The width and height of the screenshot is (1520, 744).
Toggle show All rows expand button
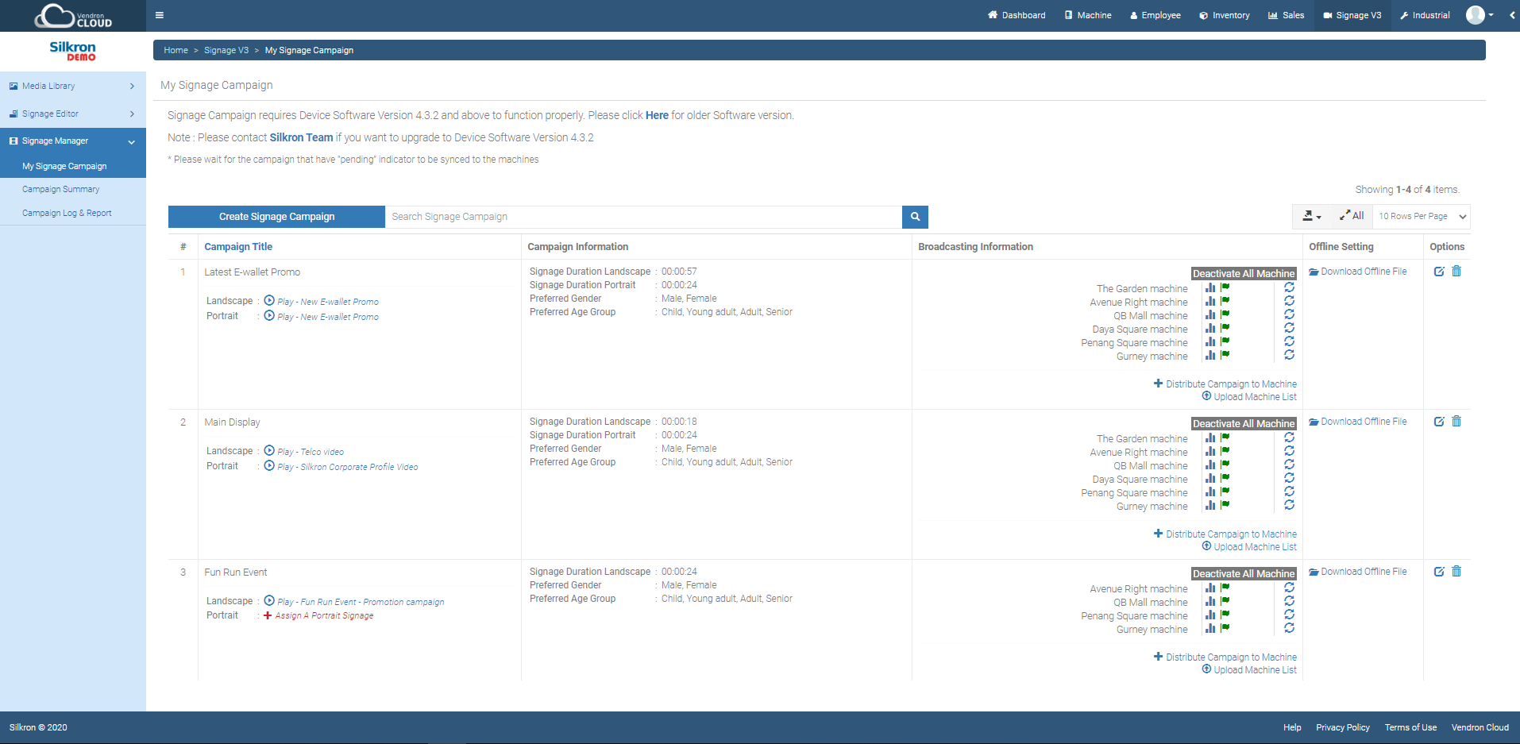(x=1352, y=216)
